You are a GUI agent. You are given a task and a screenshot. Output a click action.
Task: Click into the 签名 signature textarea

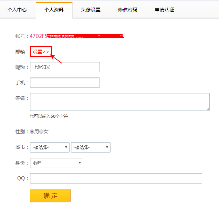pos(120,102)
